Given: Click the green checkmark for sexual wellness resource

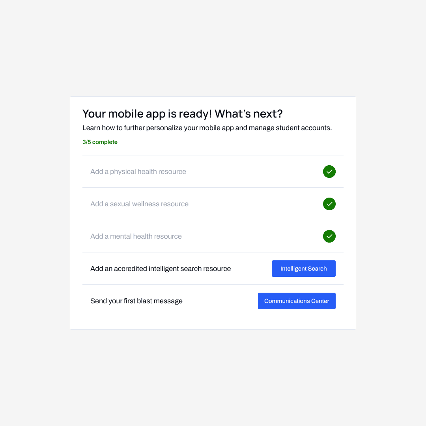Looking at the screenshot, I should tap(329, 204).
